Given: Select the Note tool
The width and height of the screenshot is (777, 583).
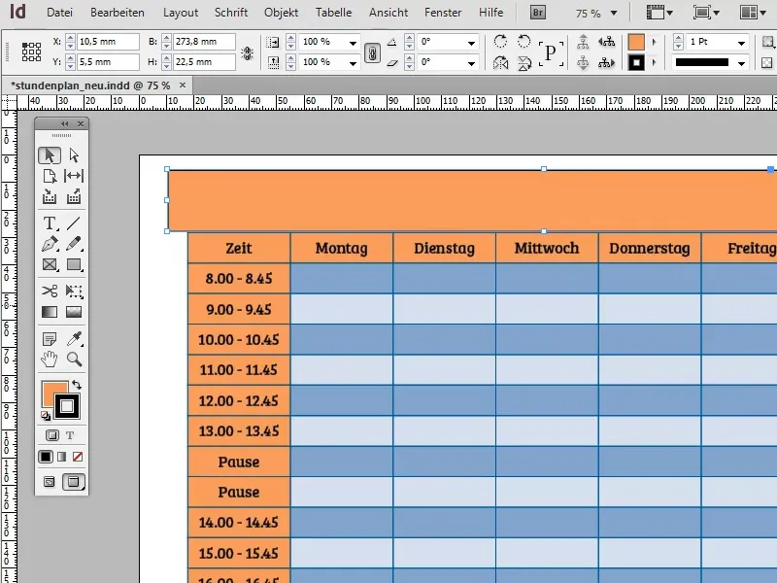Looking at the screenshot, I should coord(50,339).
